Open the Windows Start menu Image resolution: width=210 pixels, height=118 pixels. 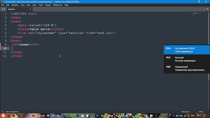3,116
